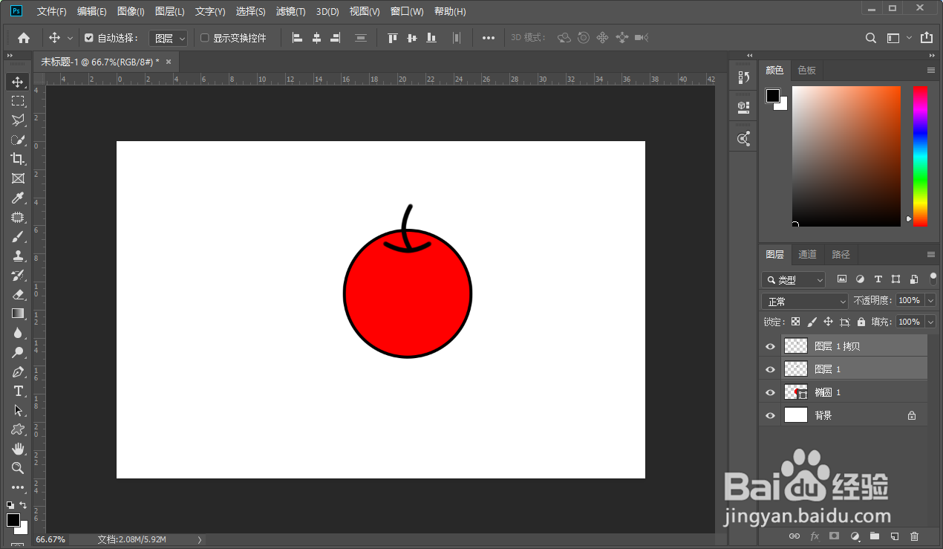Select the Move tool
The height and width of the screenshot is (549, 943).
pyautogui.click(x=18, y=82)
